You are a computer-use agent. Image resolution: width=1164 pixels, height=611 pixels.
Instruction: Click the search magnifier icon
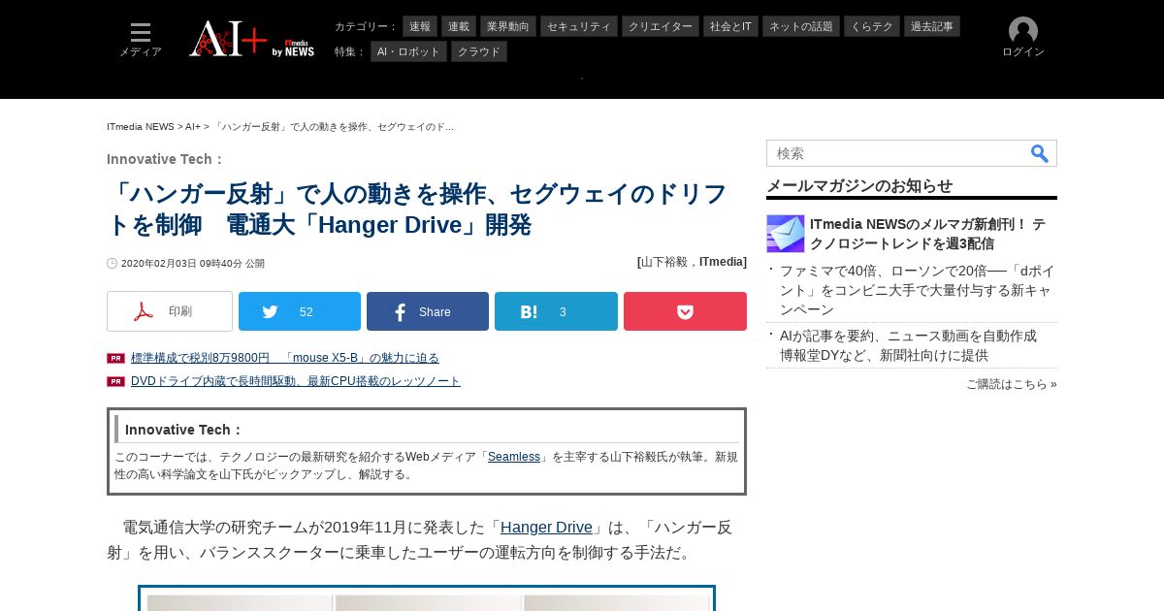1040,153
